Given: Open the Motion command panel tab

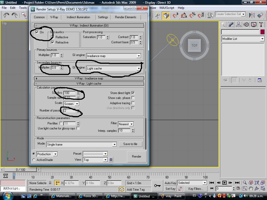Looking at the screenshot, I should tap(246, 25).
